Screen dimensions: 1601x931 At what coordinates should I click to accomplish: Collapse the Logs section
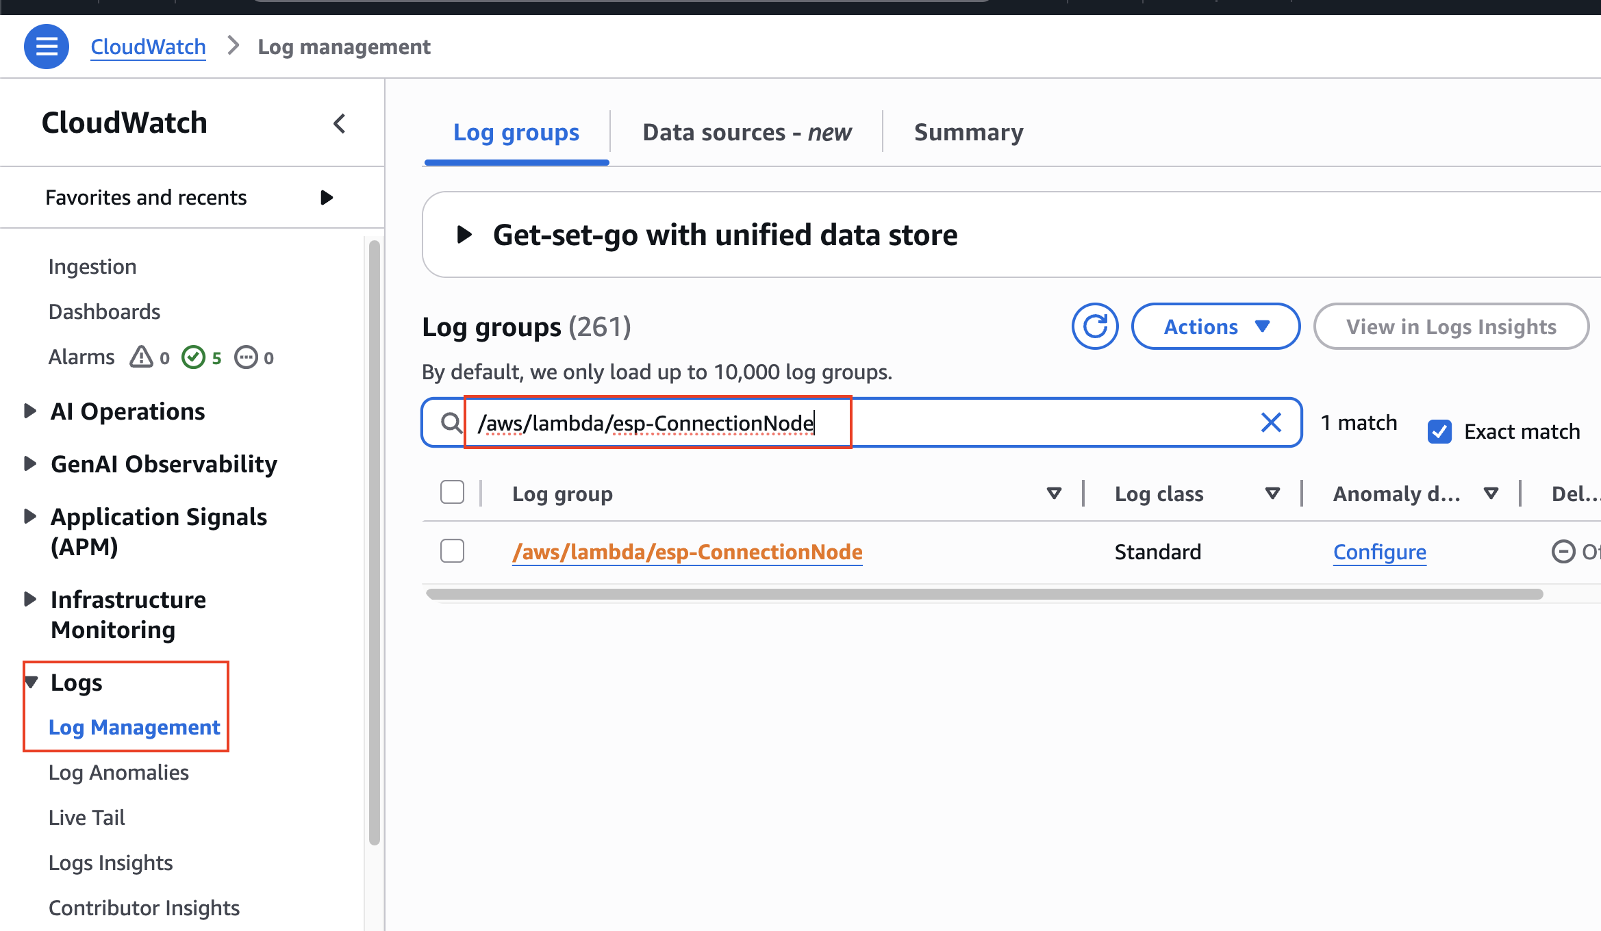click(x=31, y=682)
